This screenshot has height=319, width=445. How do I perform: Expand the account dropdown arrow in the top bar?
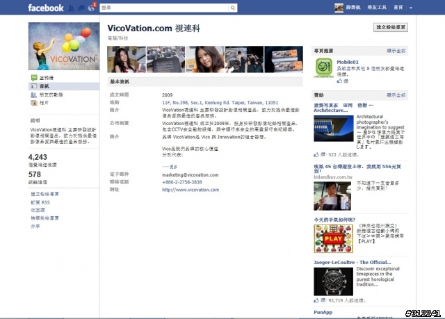[411, 8]
